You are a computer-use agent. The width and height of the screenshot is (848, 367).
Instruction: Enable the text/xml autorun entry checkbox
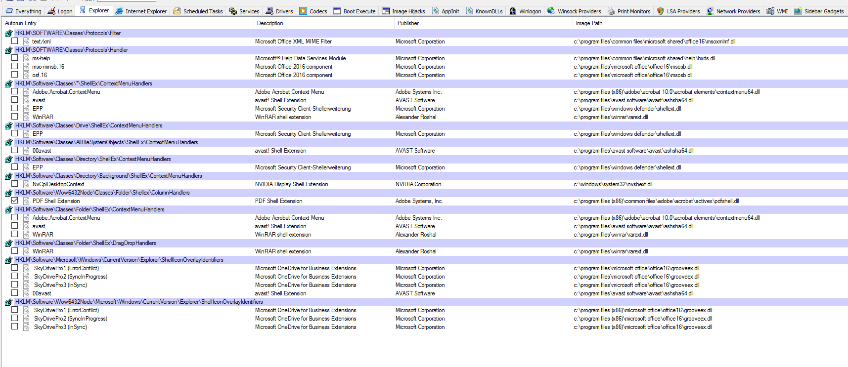click(15, 41)
